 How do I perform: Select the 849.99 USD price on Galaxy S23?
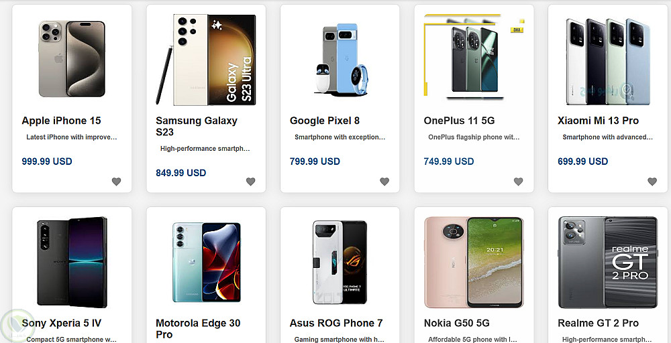[x=180, y=173]
